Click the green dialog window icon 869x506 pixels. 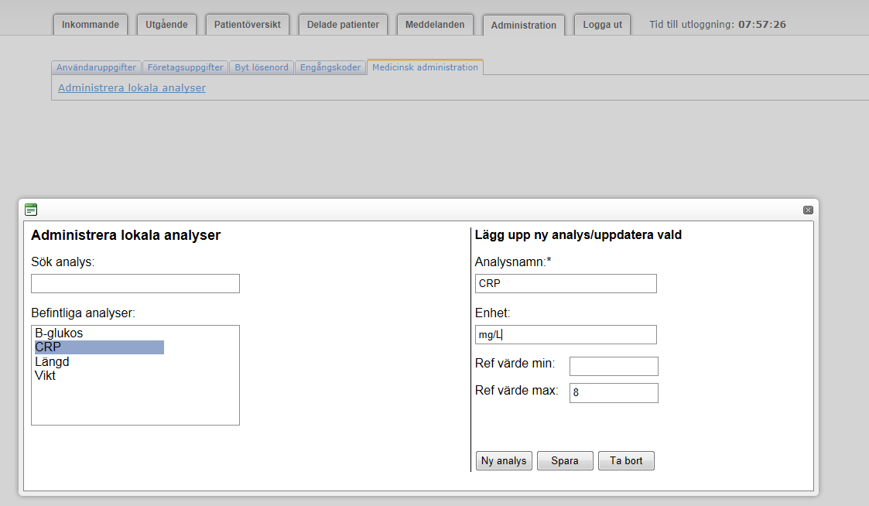(31, 210)
